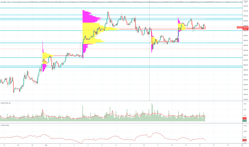This screenshot has width=249, height=147.
Task: Click the 4590.00 price axis label
Action: coord(246,70)
